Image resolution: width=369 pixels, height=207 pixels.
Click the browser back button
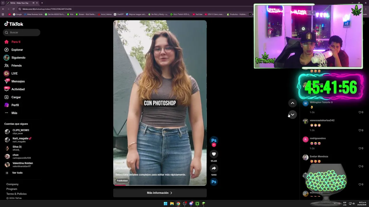click(3, 9)
